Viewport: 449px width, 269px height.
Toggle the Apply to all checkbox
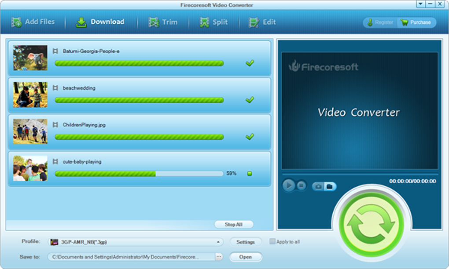pos(272,242)
